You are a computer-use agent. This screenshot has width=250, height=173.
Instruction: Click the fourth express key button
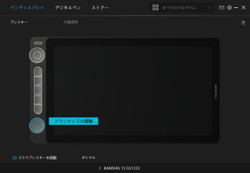[x=38, y=99]
